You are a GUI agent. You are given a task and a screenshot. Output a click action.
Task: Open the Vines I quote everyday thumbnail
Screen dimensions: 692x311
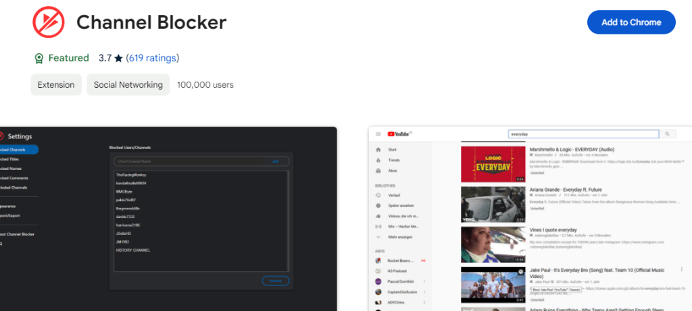pos(493,245)
